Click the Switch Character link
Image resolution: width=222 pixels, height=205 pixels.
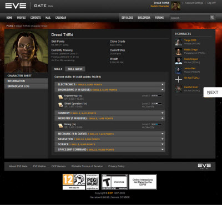pyautogui.click(x=160, y=6)
